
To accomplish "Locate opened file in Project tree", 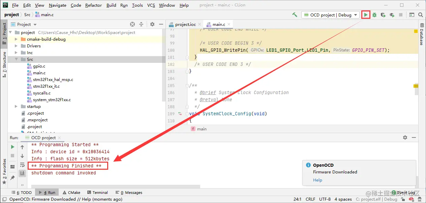I will click(132, 24).
